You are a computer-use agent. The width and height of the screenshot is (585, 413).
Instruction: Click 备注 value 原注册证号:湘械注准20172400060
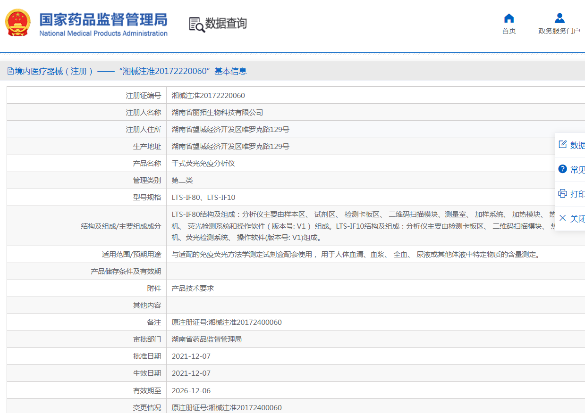tap(227, 322)
